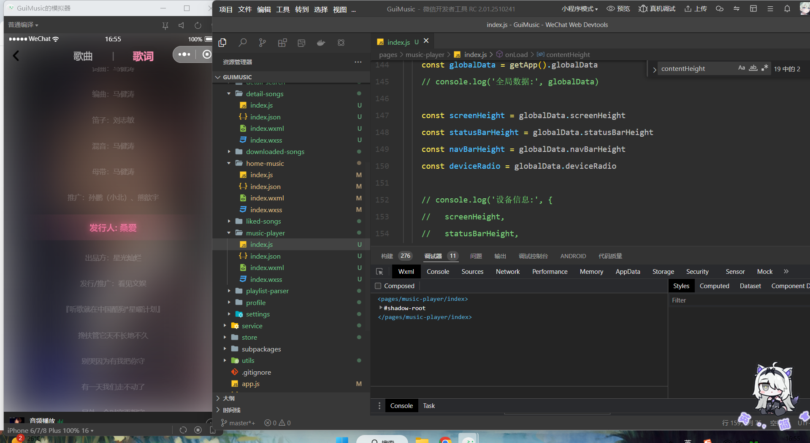Expand the downloaded-songs folder
The height and width of the screenshot is (443, 810).
click(x=275, y=152)
